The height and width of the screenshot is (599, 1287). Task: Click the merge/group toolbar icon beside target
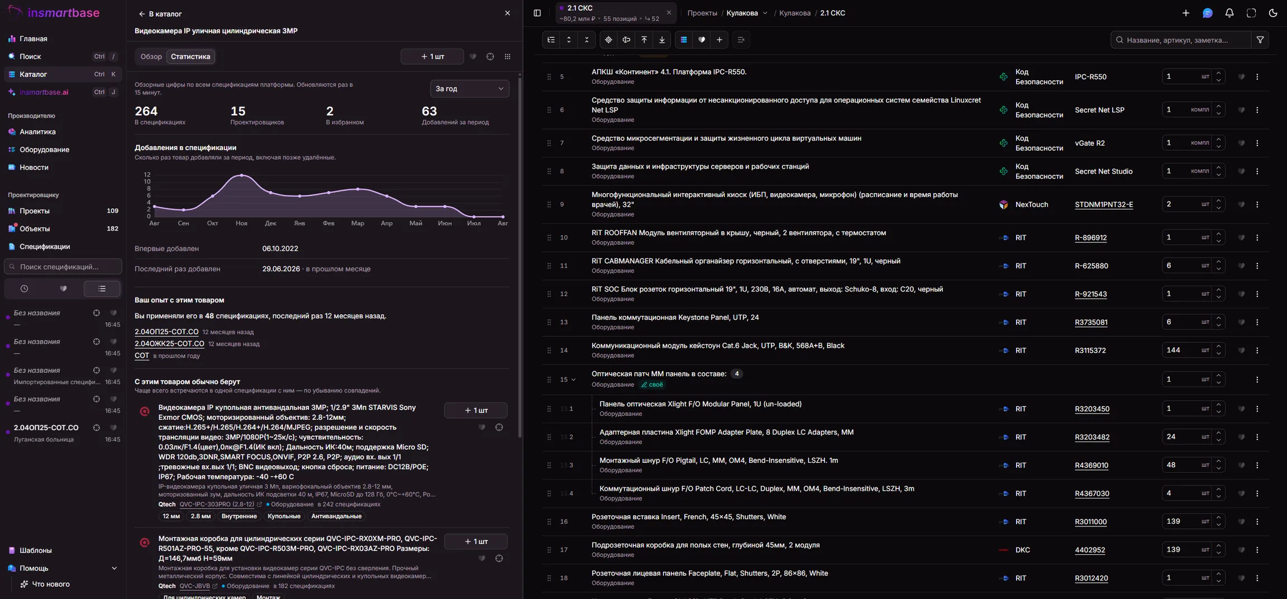click(x=626, y=40)
